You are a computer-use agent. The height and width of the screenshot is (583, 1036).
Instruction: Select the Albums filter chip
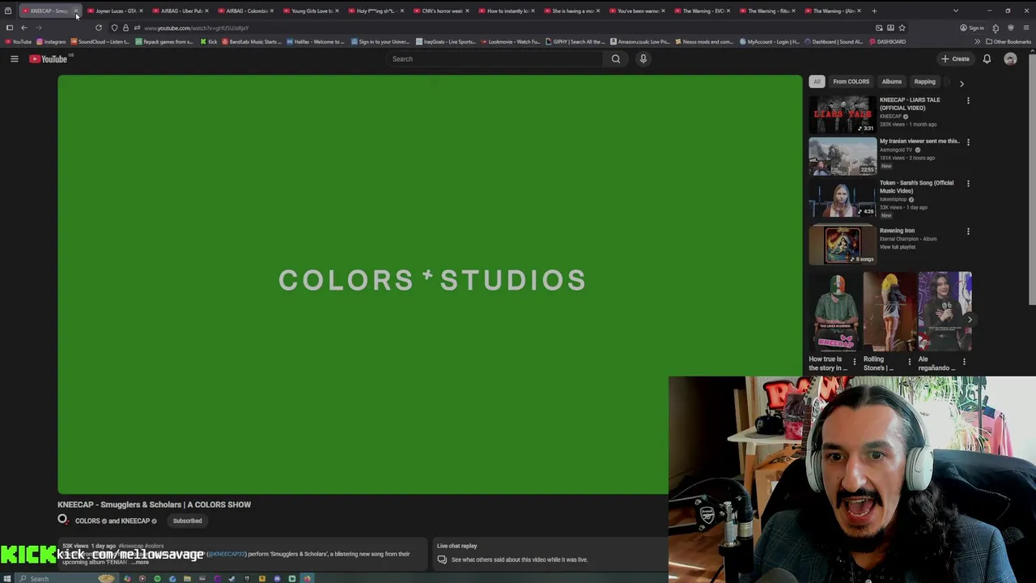tap(891, 82)
